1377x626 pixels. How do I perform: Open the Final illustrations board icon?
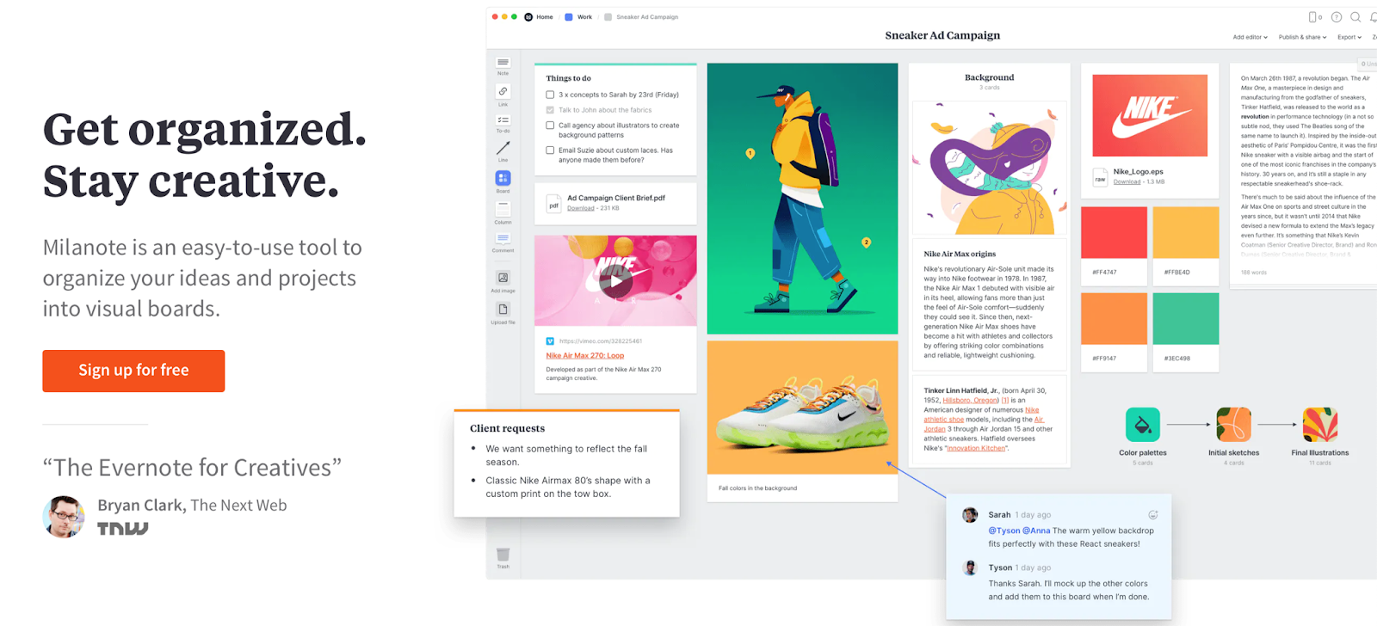1320,425
